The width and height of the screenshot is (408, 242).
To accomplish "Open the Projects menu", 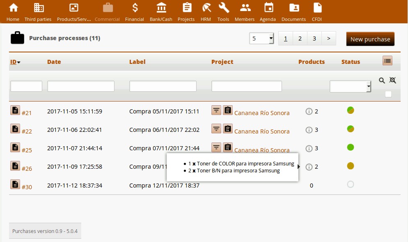I will point(186,11).
